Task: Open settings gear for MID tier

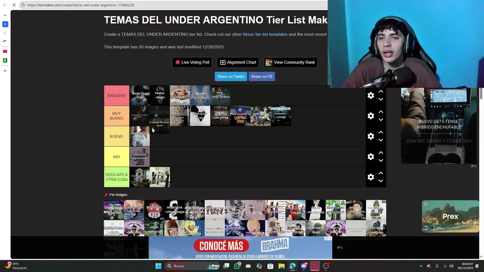Action: click(x=371, y=157)
